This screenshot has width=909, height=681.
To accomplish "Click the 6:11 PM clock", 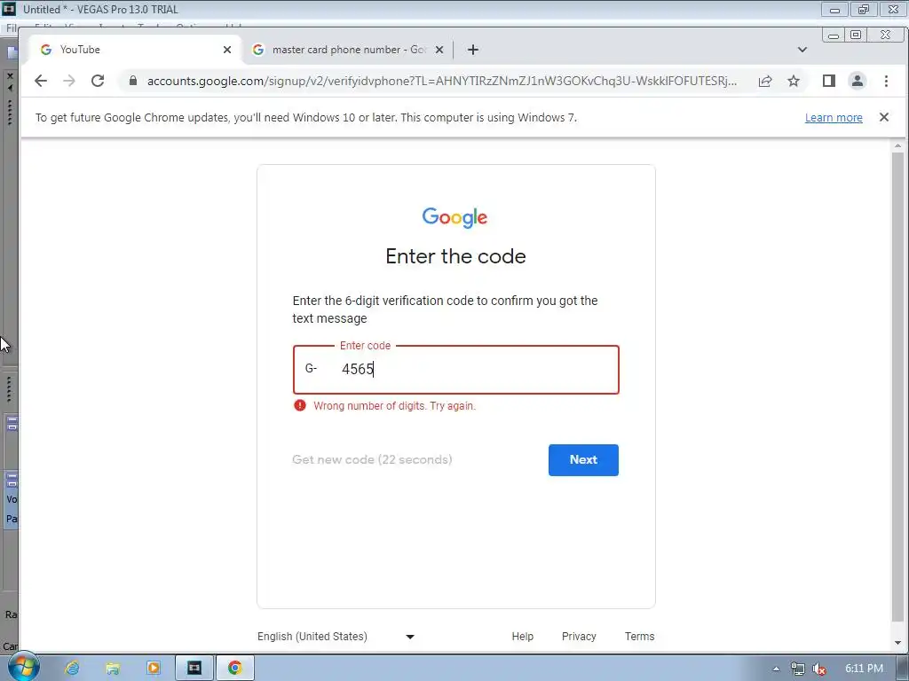I will (x=865, y=669).
